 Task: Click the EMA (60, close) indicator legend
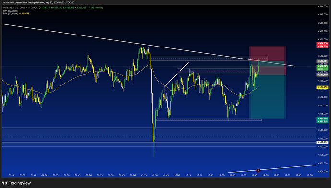[x=11, y=13]
